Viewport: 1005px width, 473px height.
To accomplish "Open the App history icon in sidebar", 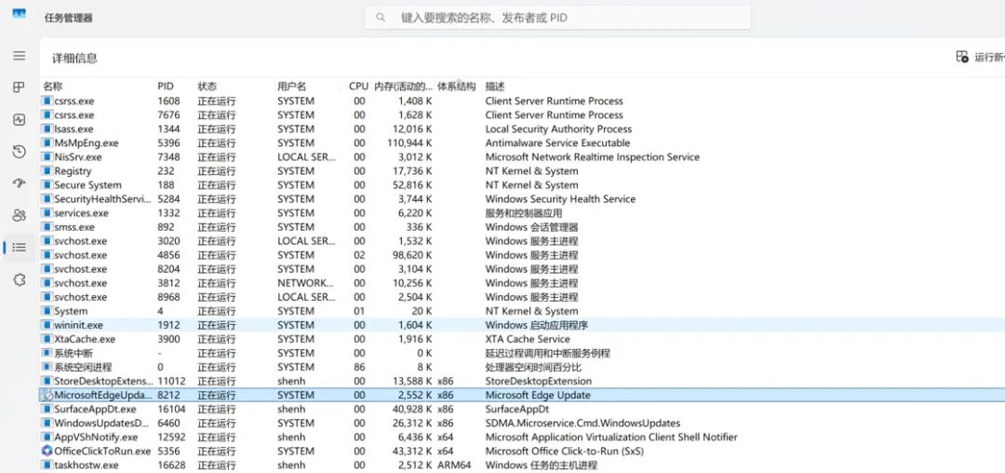I will point(20,151).
